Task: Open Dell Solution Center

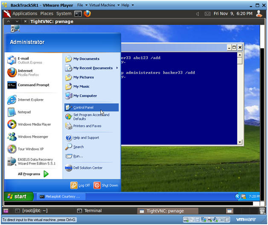Action: click(84, 168)
